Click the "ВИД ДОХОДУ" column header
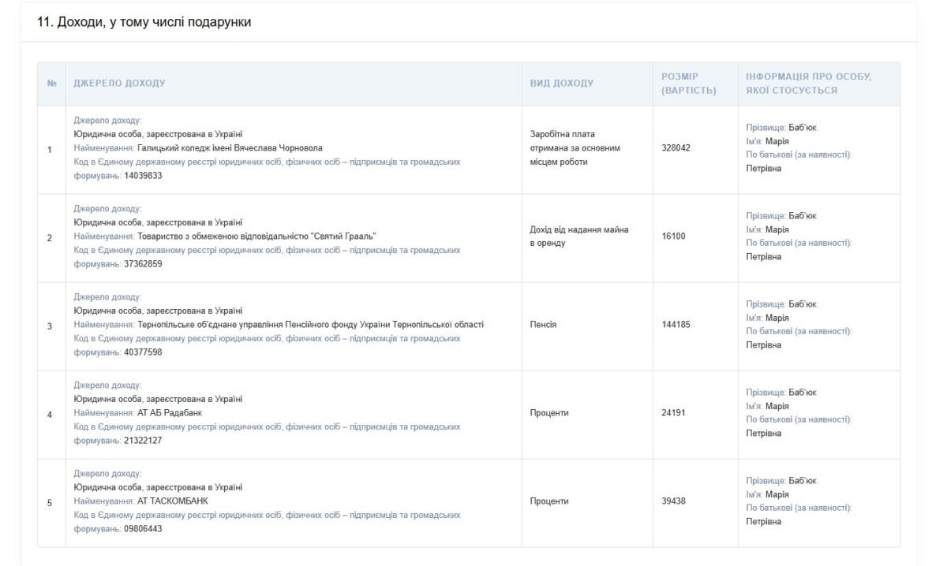The height and width of the screenshot is (566, 947). (x=561, y=84)
